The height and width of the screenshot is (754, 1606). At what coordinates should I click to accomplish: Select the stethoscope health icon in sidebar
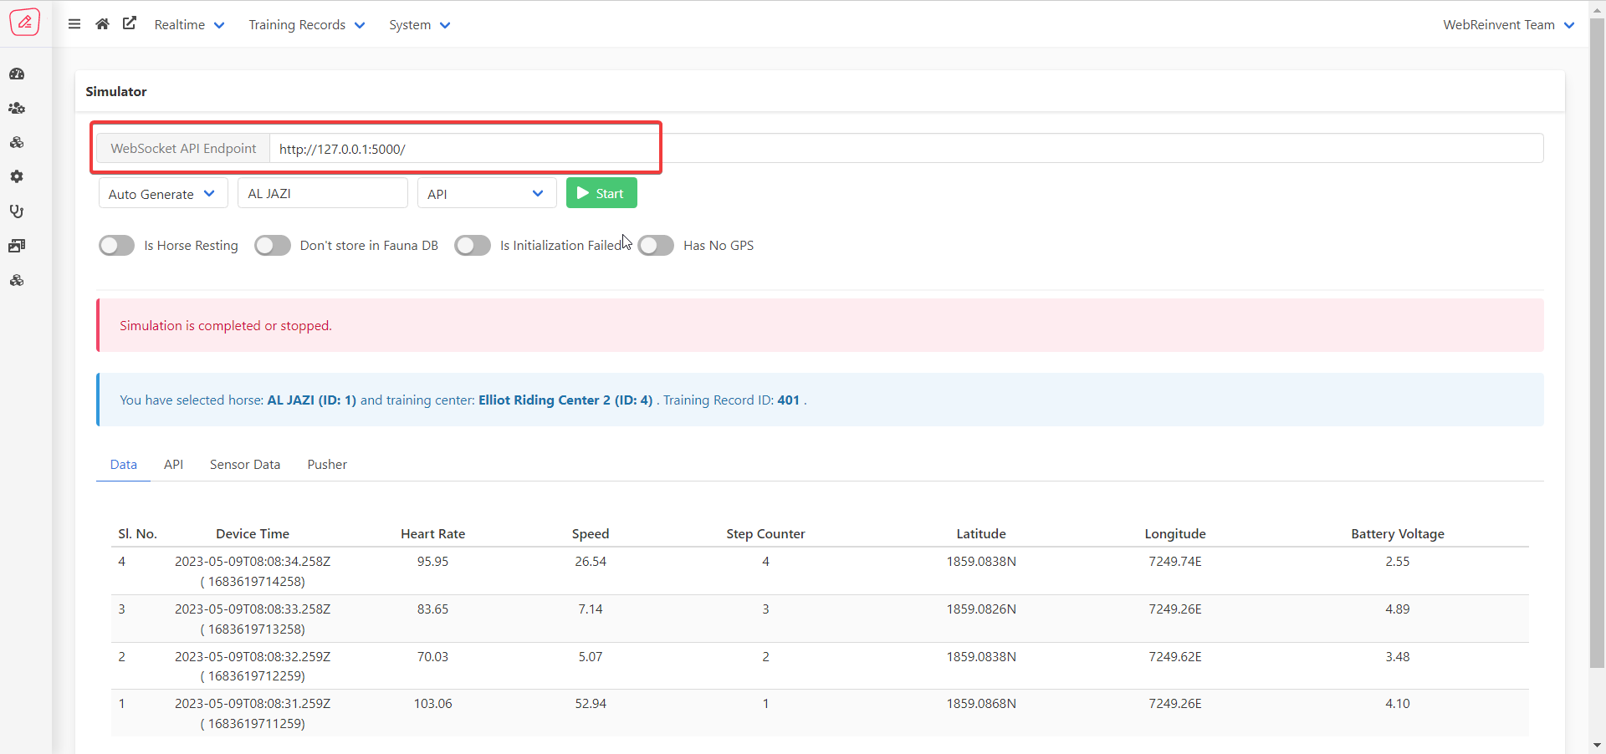[17, 211]
